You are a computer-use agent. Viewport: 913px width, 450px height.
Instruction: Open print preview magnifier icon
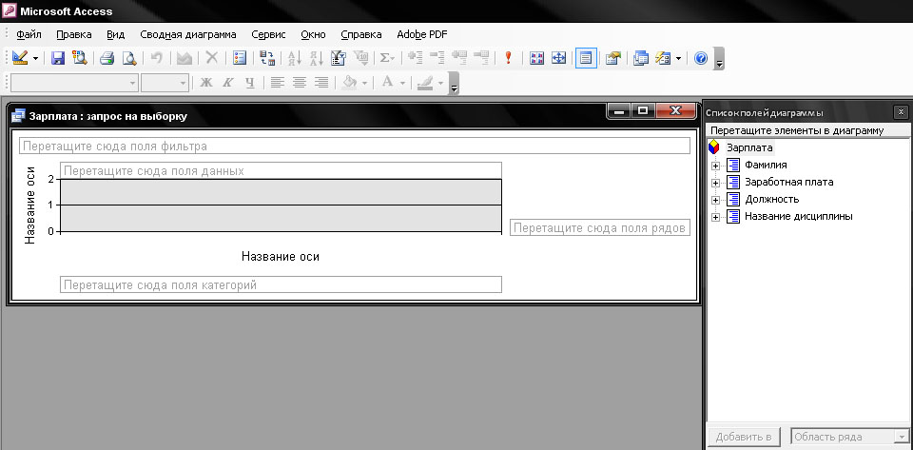128,58
